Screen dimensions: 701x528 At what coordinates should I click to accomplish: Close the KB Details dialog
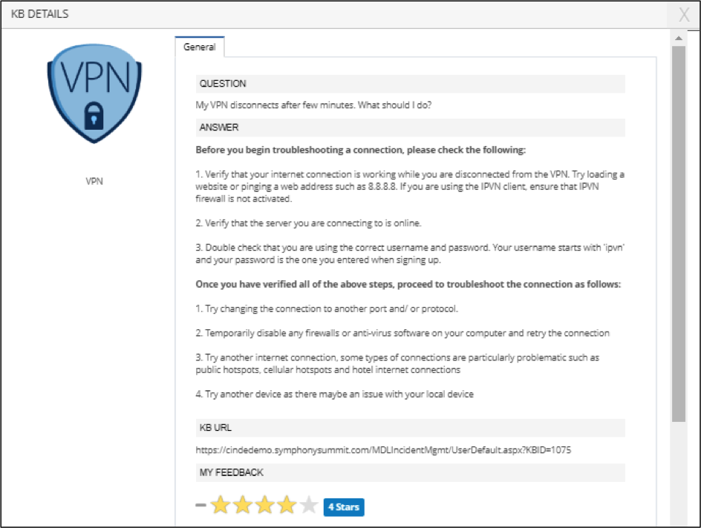pyautogui.click(x=684, y=15)
